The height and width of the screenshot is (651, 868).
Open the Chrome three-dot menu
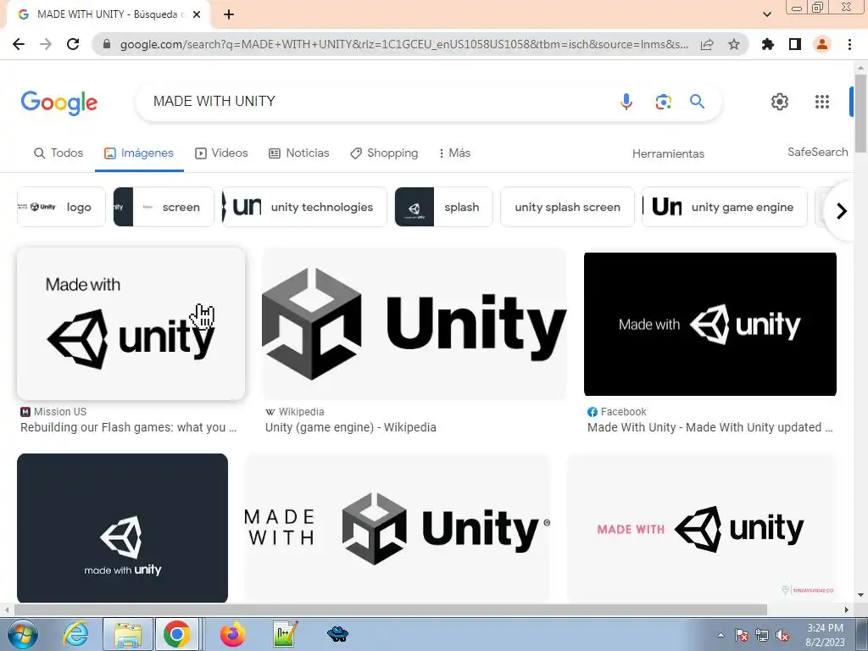click(849, 44)
